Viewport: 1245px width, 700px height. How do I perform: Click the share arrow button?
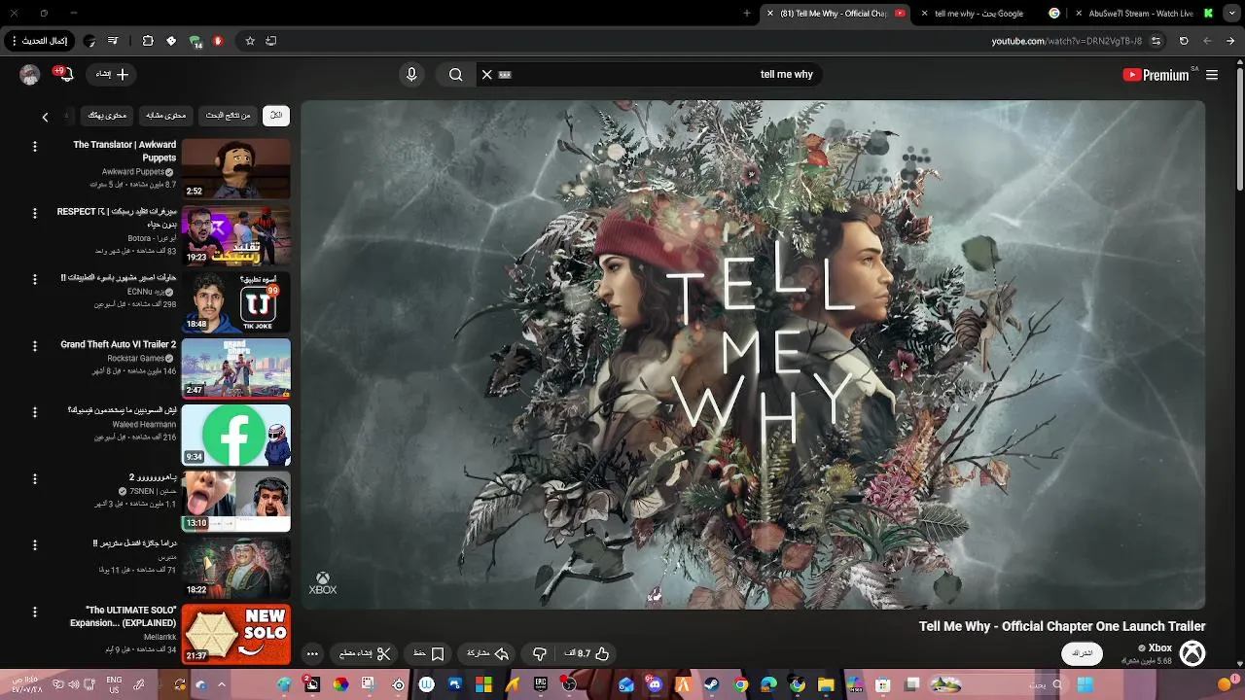488,654
